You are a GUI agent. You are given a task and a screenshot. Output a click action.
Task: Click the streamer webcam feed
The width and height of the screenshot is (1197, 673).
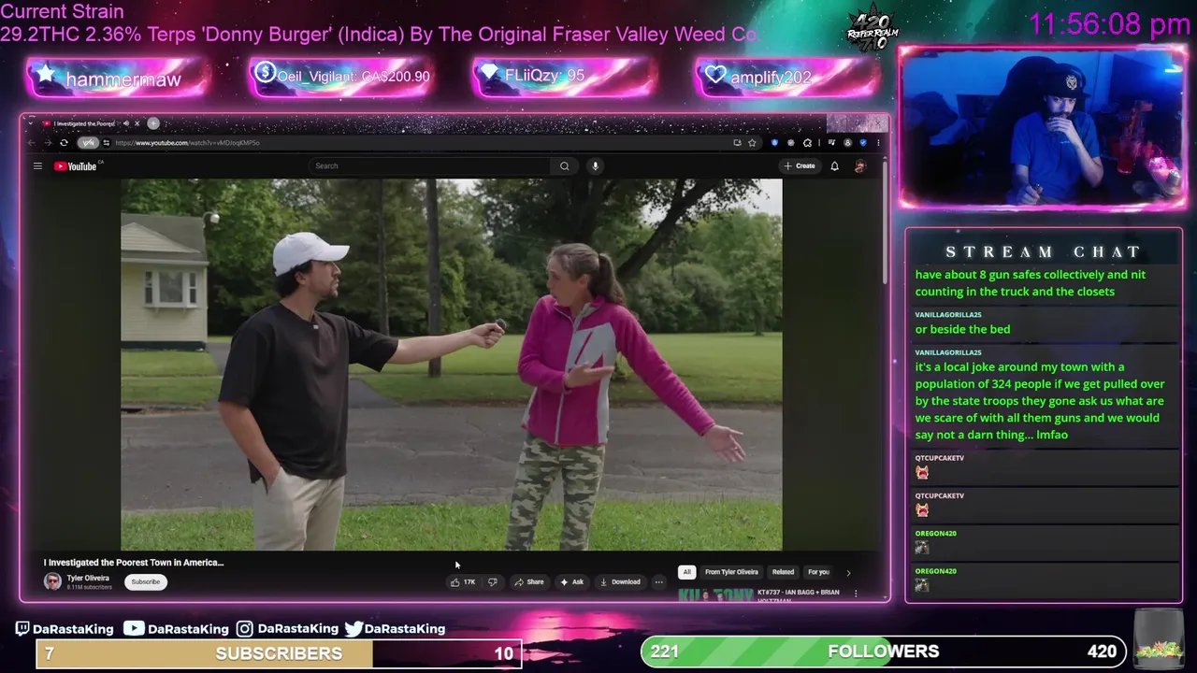tap(1043, 127)
